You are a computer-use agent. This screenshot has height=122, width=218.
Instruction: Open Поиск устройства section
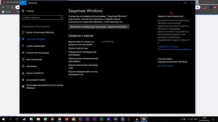coord(33,73)
